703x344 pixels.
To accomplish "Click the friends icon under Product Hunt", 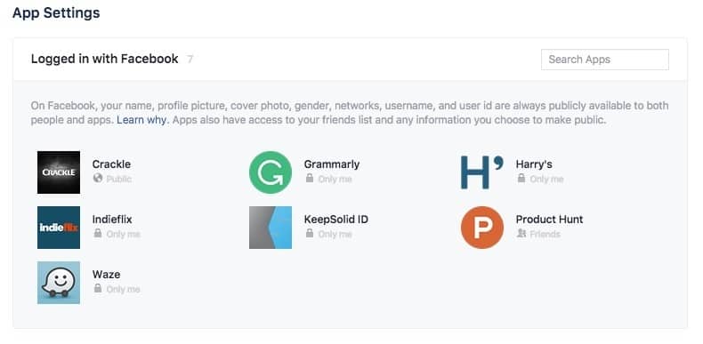I will tap(521, 234).
